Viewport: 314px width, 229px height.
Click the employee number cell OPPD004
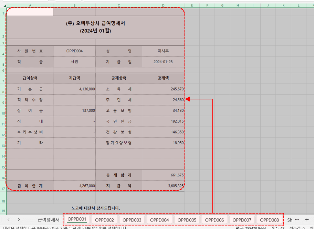coord(74,51)
